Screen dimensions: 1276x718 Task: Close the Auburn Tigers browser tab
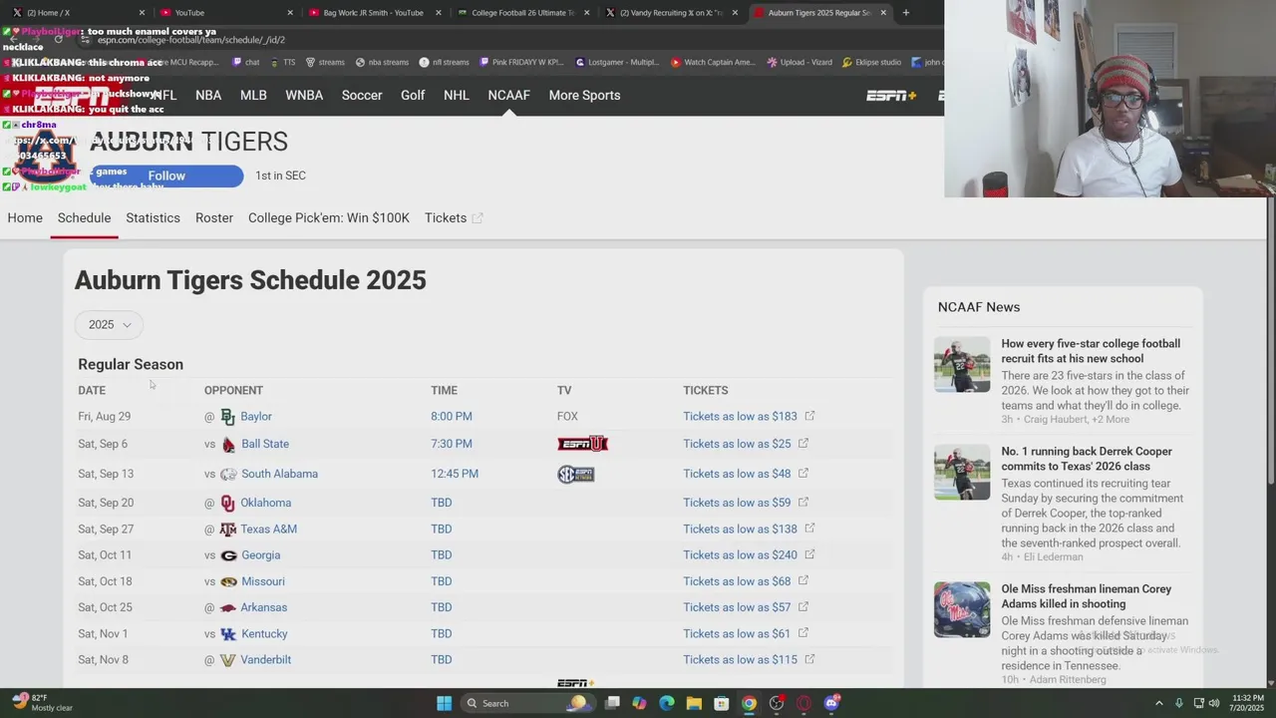coord(883,13)
